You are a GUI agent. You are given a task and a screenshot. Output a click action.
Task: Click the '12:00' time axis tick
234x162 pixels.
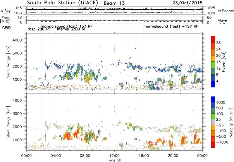tap(114, 156)
